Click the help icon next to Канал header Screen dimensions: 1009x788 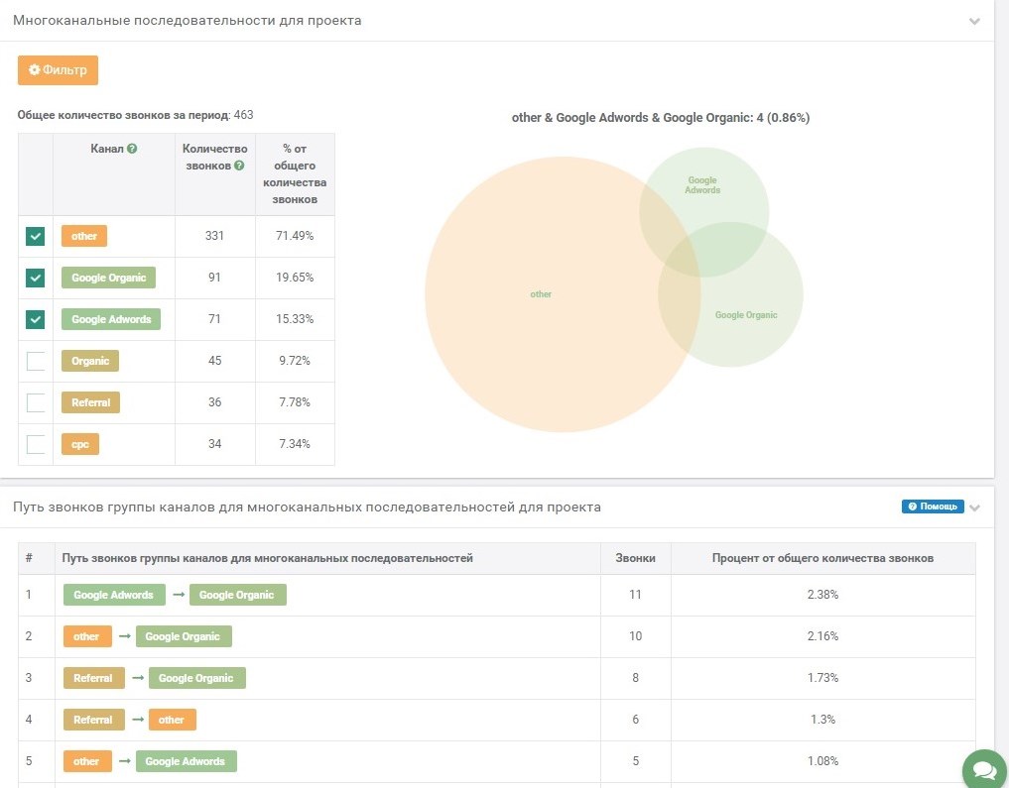132,149
